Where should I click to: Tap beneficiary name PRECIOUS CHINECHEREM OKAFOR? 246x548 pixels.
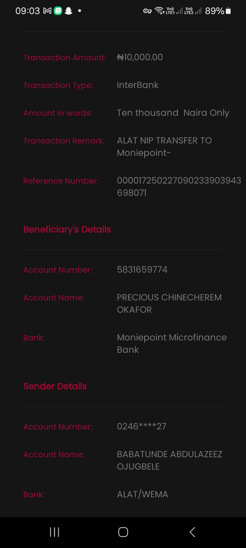coord(169,303)
